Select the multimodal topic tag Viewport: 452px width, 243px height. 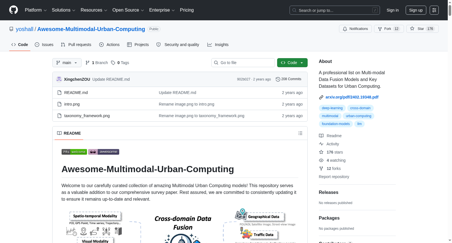coord(330,116)
